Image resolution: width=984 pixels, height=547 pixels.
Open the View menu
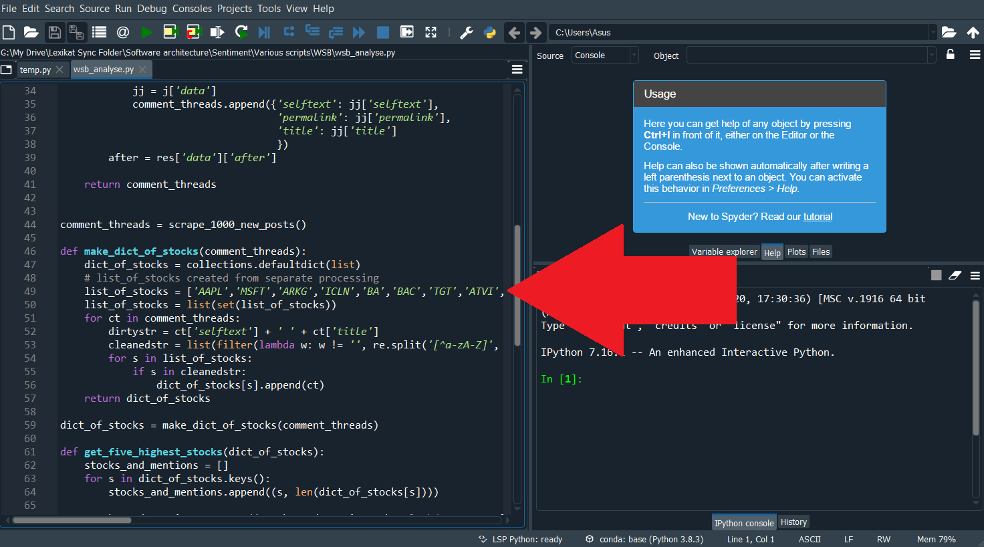click(297, 9)
